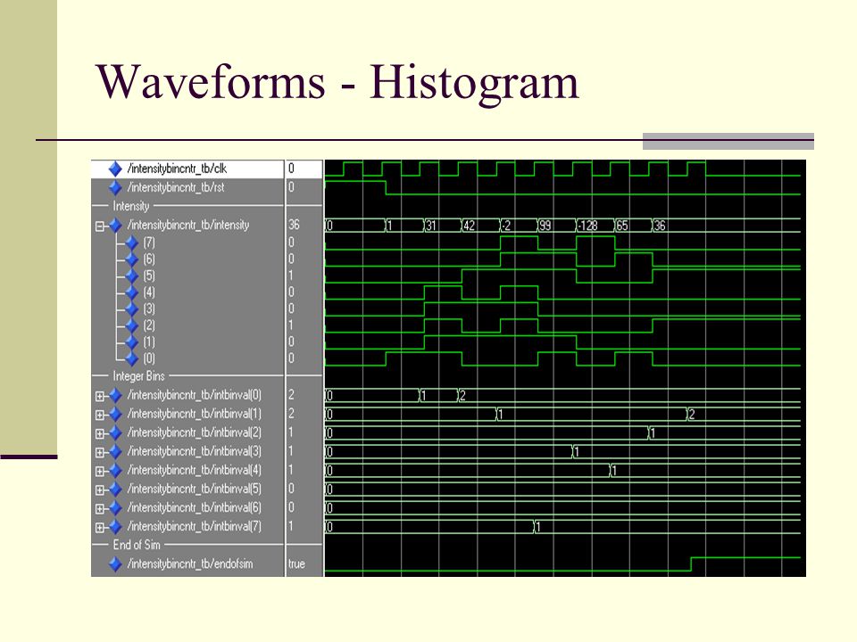The height and width of the screenshot is (642, 857).
Task: Click diamond icon of intbinval(1) signal
Action: coord(115,415)
